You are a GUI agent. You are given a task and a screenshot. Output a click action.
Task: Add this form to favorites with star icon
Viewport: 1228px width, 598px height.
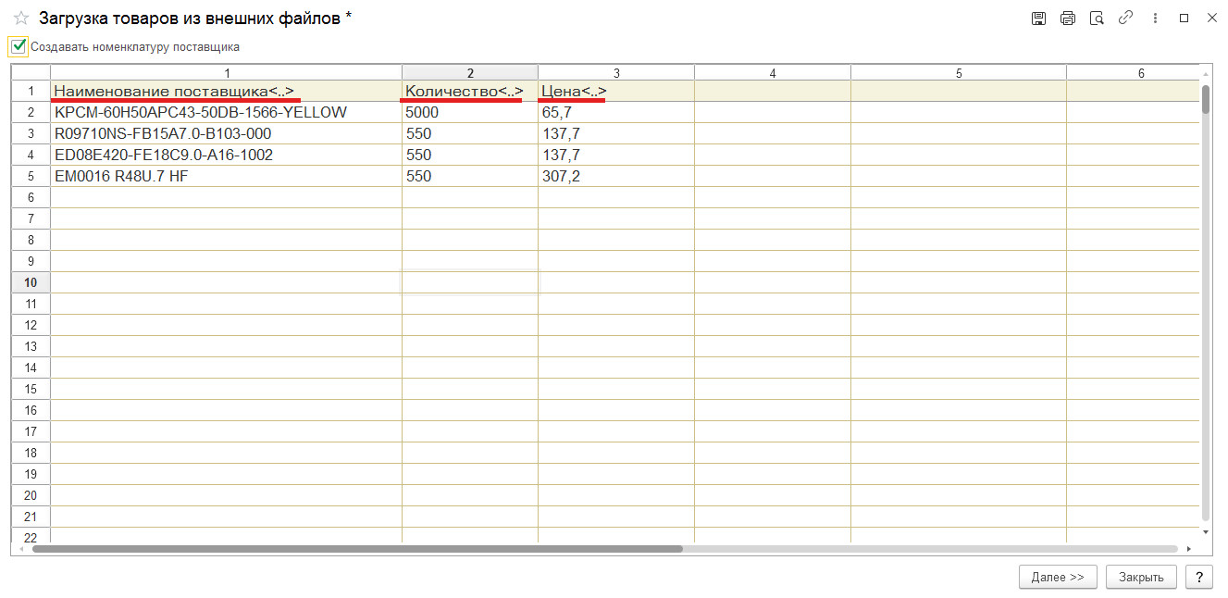(21, 19)
